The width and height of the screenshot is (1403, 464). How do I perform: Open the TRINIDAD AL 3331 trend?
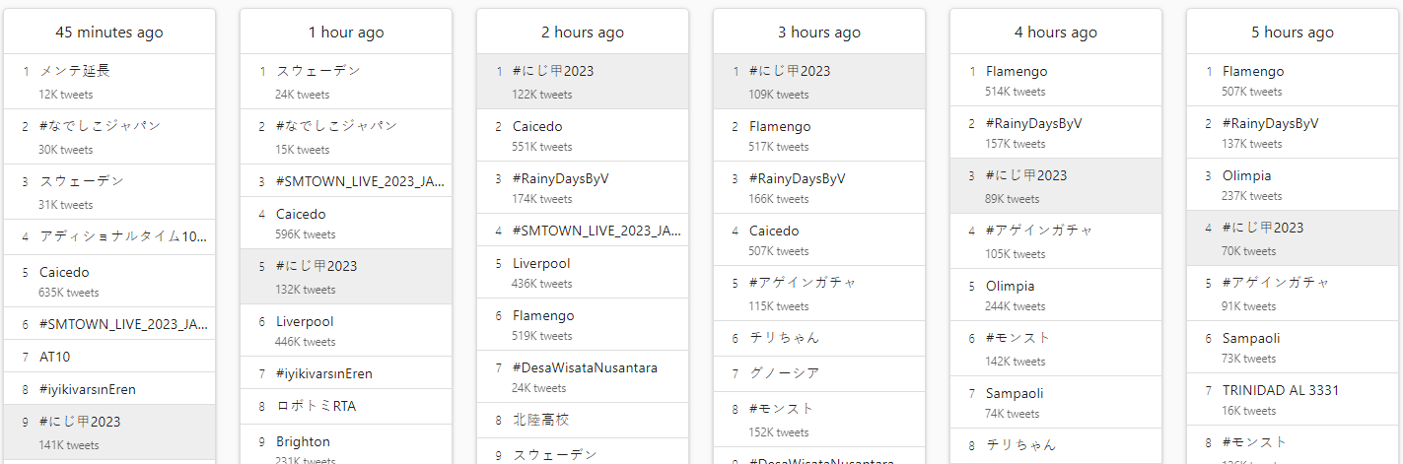coord(1278,390)
